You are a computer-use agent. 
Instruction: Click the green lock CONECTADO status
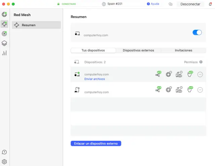[67, 4]
